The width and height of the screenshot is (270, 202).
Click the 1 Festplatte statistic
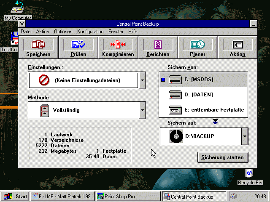pos(111,151)
